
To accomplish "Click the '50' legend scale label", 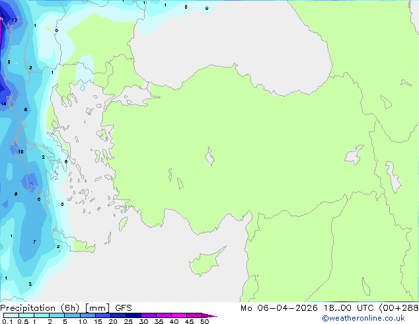I will [x=204, y=321].
